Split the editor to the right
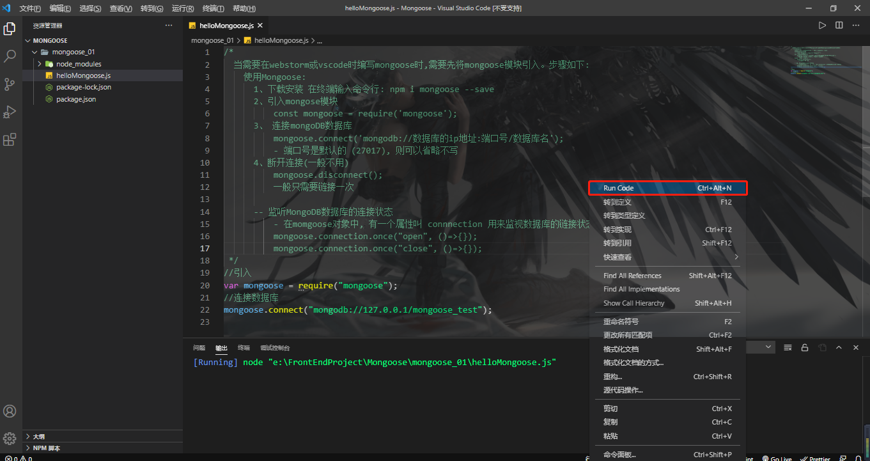Image resolution: width=870 pixels, height=461 pixels. [839, 26]
